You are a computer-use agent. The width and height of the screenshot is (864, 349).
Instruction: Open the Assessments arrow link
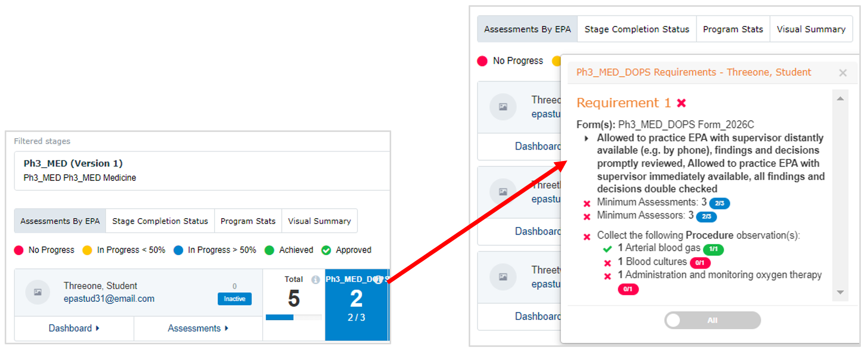[x=198, y=328]
